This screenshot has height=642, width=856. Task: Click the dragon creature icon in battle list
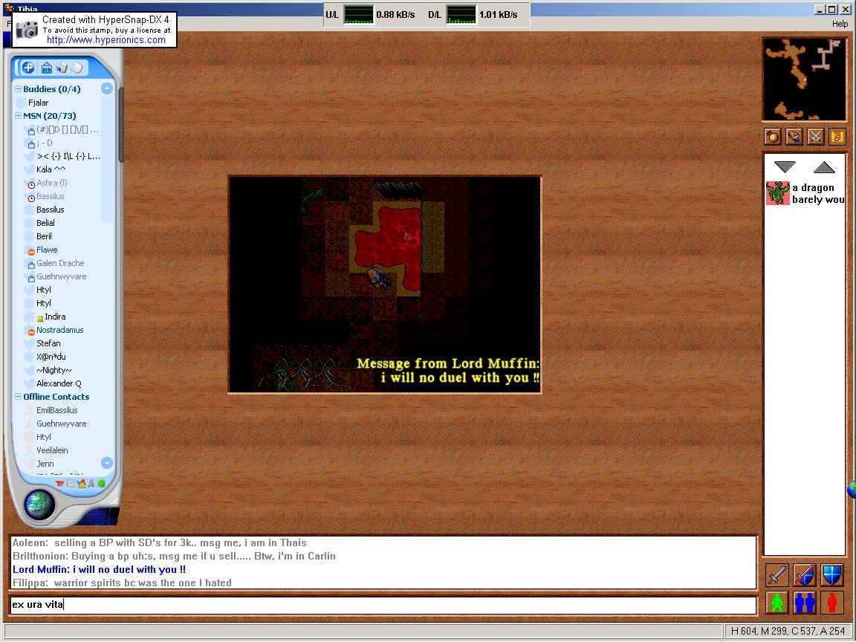click(x=778, y=193)
